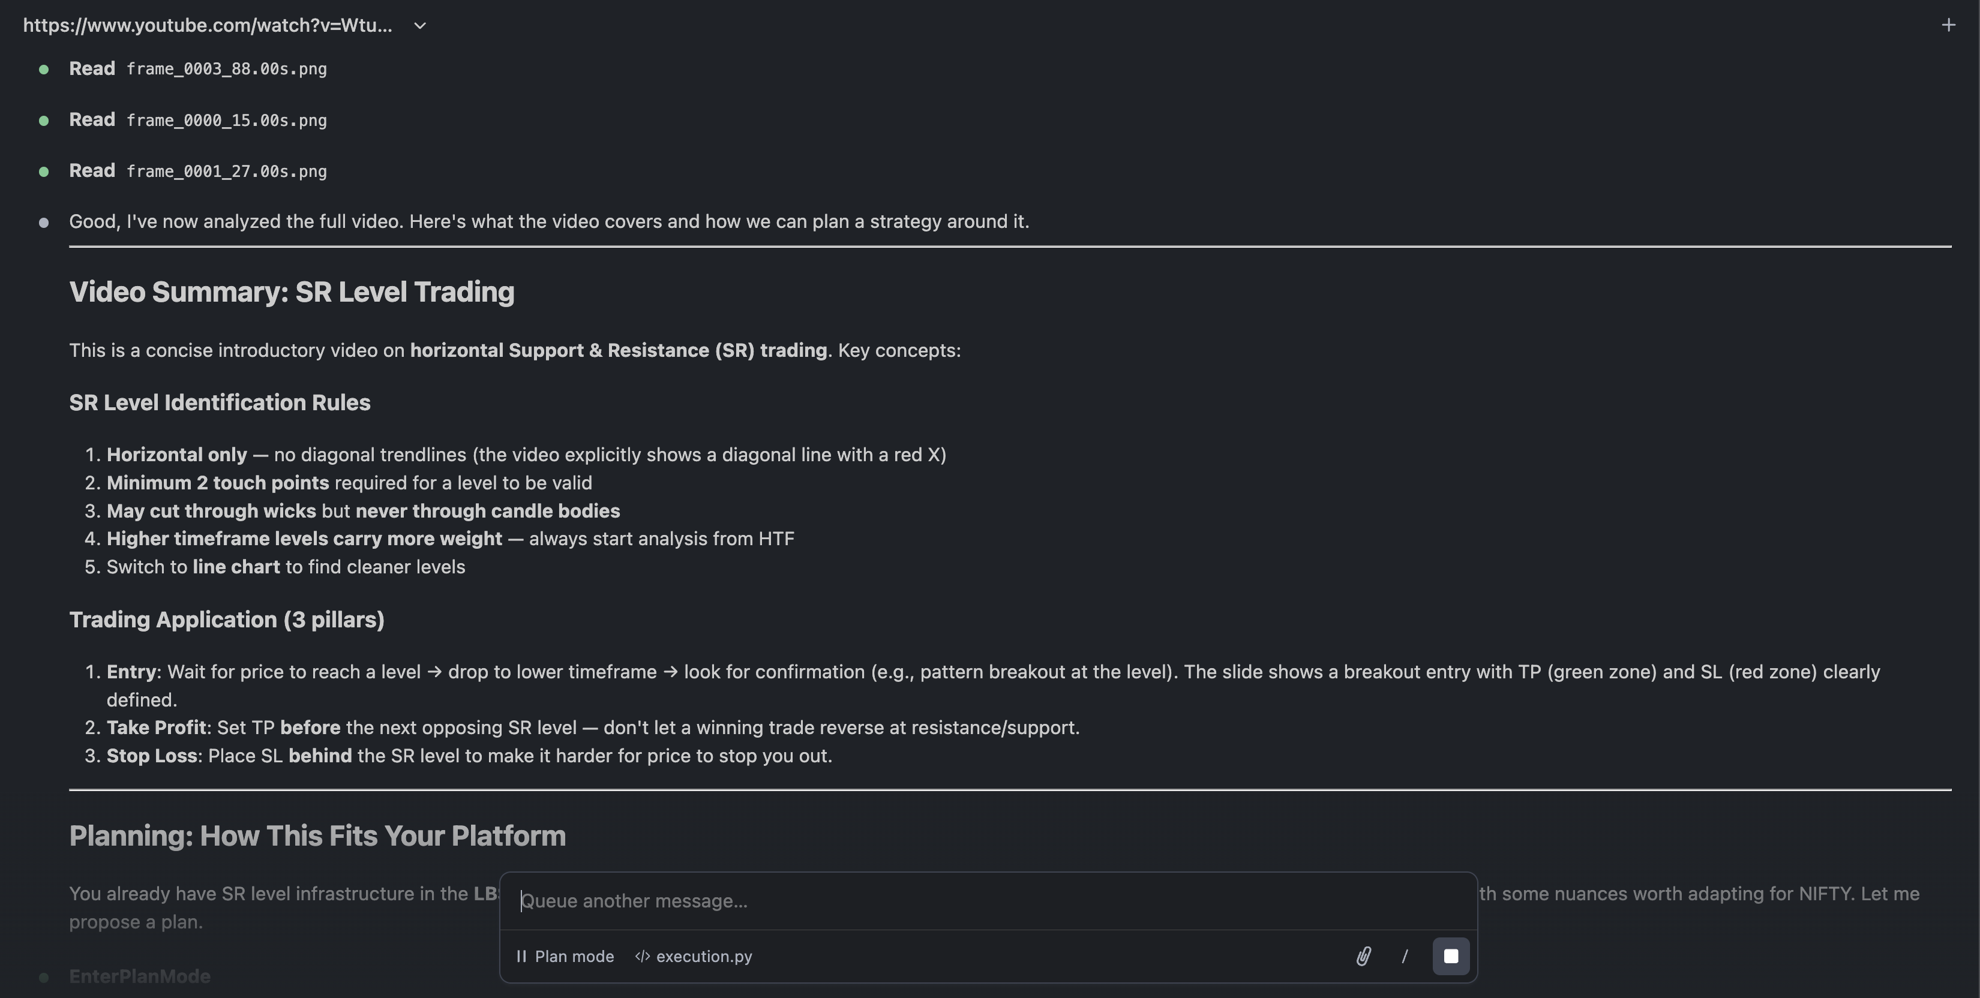The width and height of the screenshot is (1980, 998).
Task: Click green status dot beside frame_0001_27.00s.png
Action: pyautogui.click(x=44, y=172)
